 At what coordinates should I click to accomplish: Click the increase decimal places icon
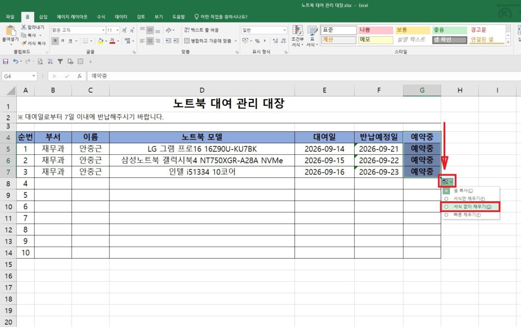[x=275, y=41]
